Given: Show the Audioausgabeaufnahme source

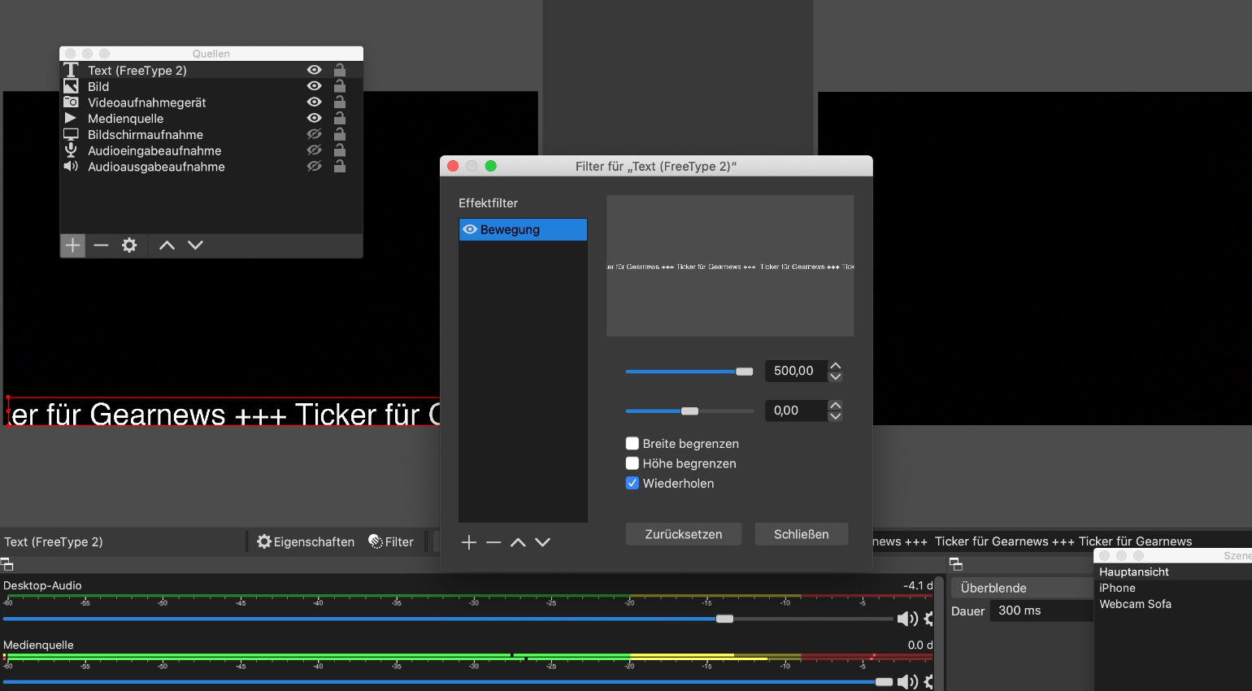Looking at the screenshot, I should coord(315,166).
